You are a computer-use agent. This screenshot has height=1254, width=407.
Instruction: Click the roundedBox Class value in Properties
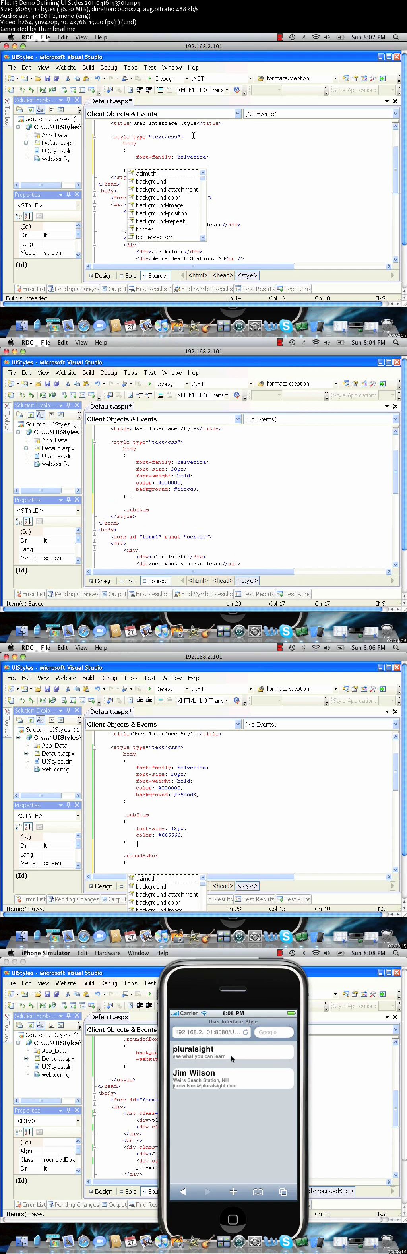coord(59,1159)
